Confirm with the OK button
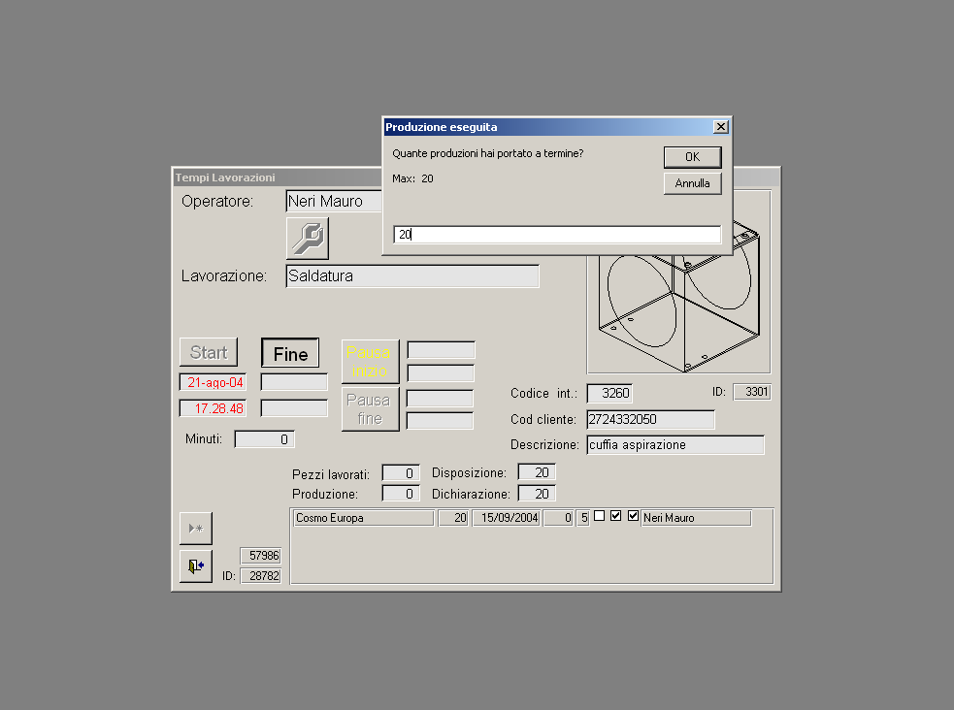The height and width of the screenshot is (710, 954). coord(692,157)
